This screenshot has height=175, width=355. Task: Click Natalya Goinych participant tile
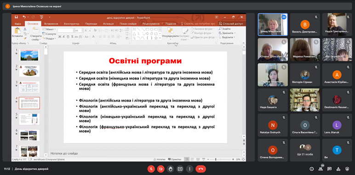click(x=273, y=125)
